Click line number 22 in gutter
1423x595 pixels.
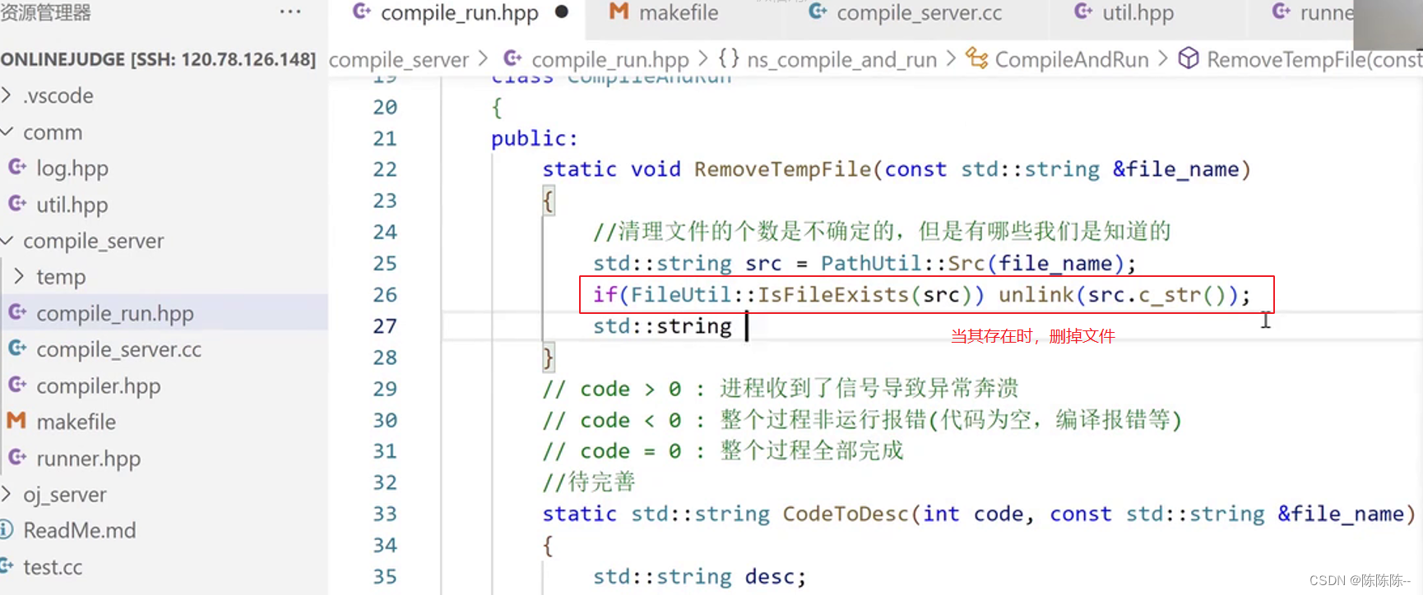[385, 169]
